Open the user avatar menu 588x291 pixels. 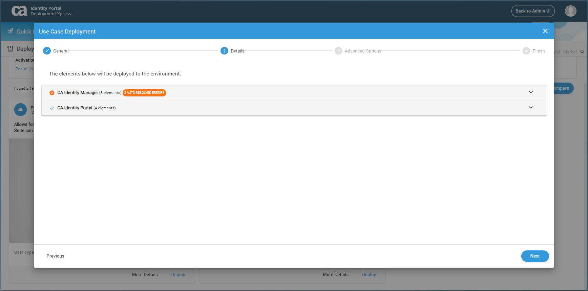[570, 11]
